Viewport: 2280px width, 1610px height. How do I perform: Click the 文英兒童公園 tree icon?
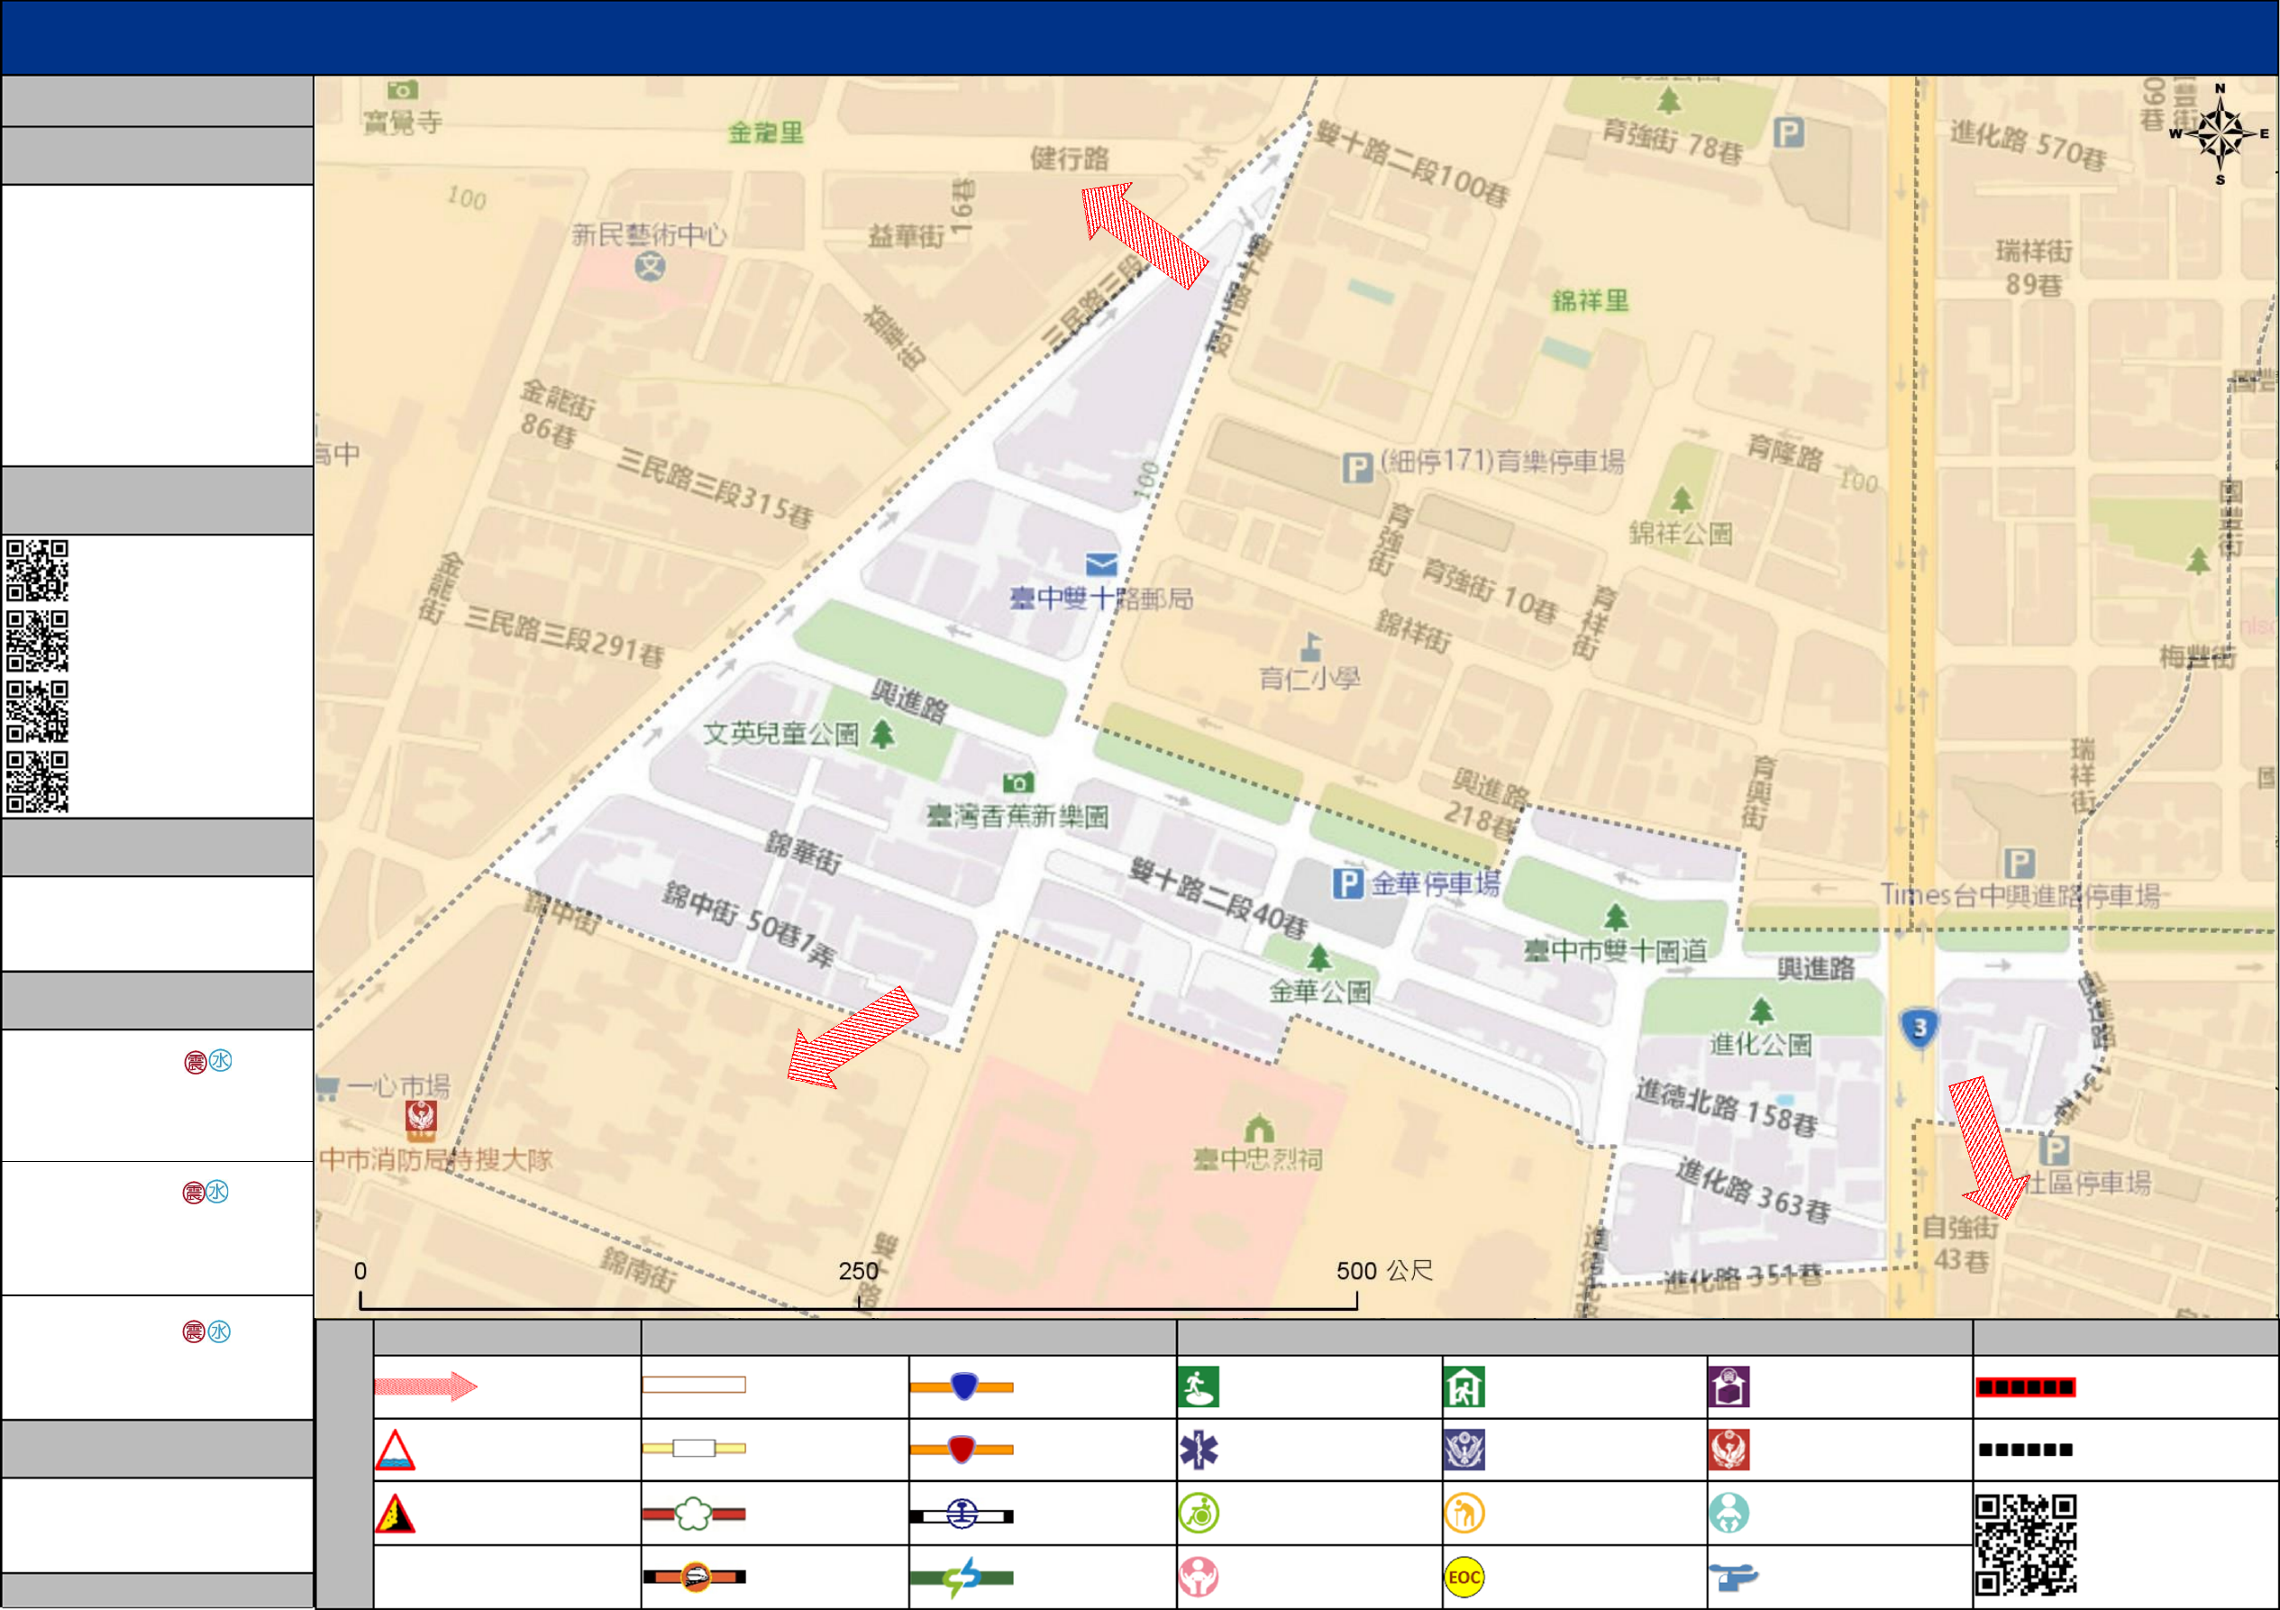(x=882, y=734)
